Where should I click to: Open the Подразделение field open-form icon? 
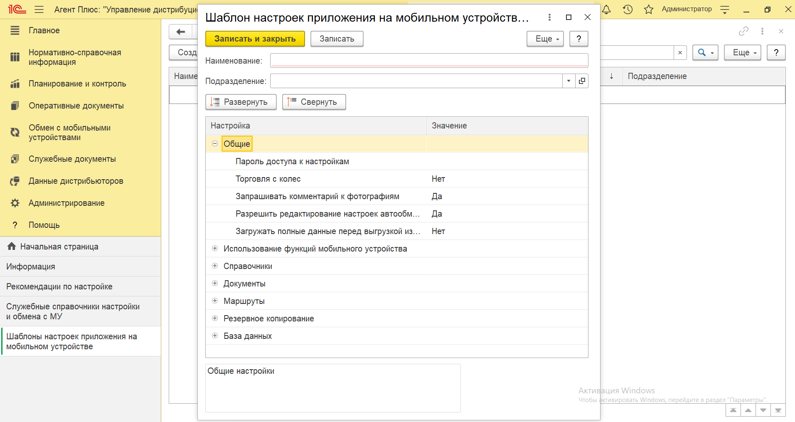582,81
